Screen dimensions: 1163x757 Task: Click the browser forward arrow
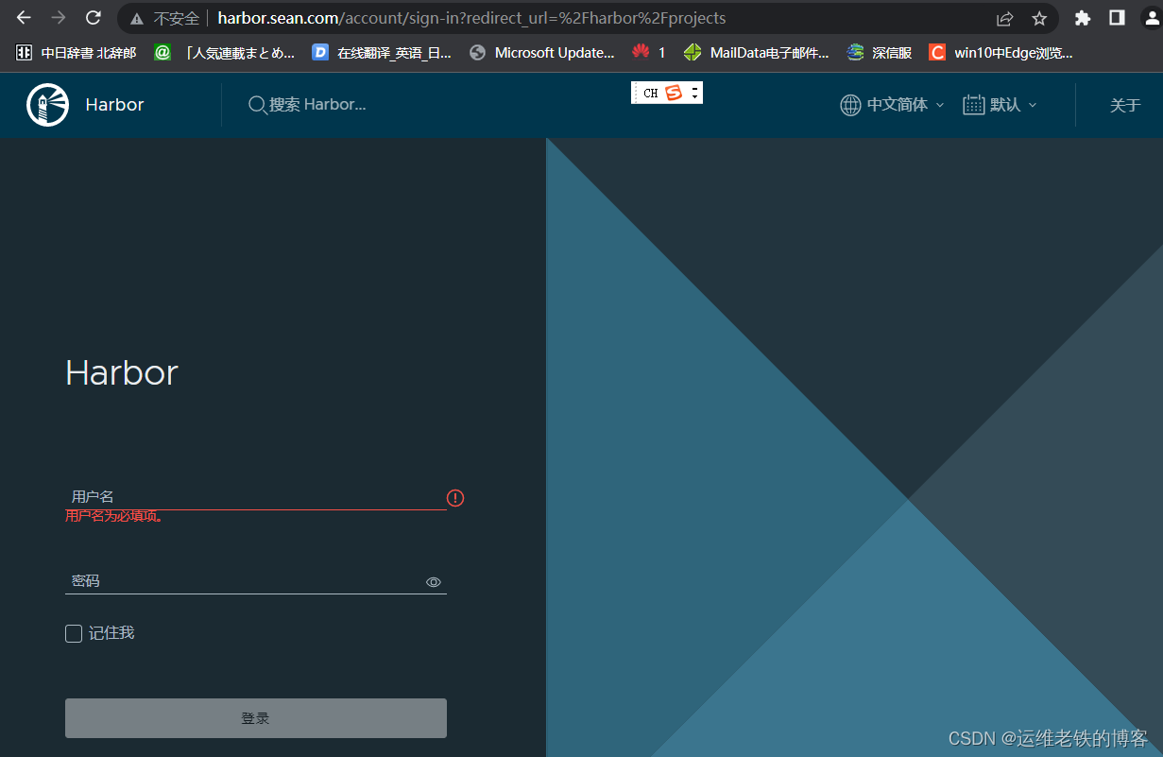point(59,18)
